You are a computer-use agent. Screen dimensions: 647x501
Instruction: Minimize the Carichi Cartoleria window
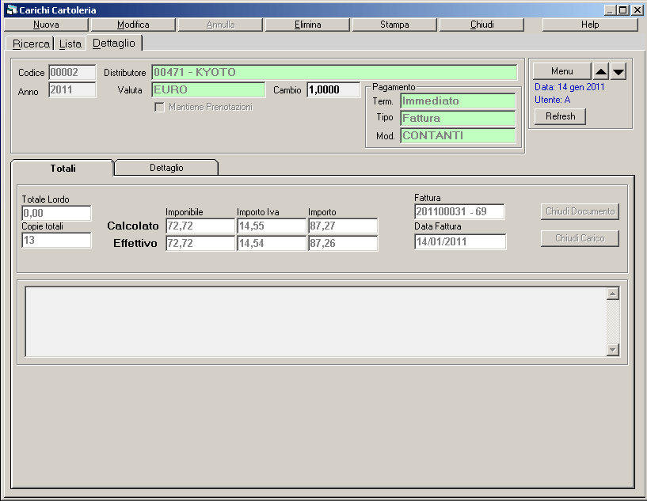(610, 10)
